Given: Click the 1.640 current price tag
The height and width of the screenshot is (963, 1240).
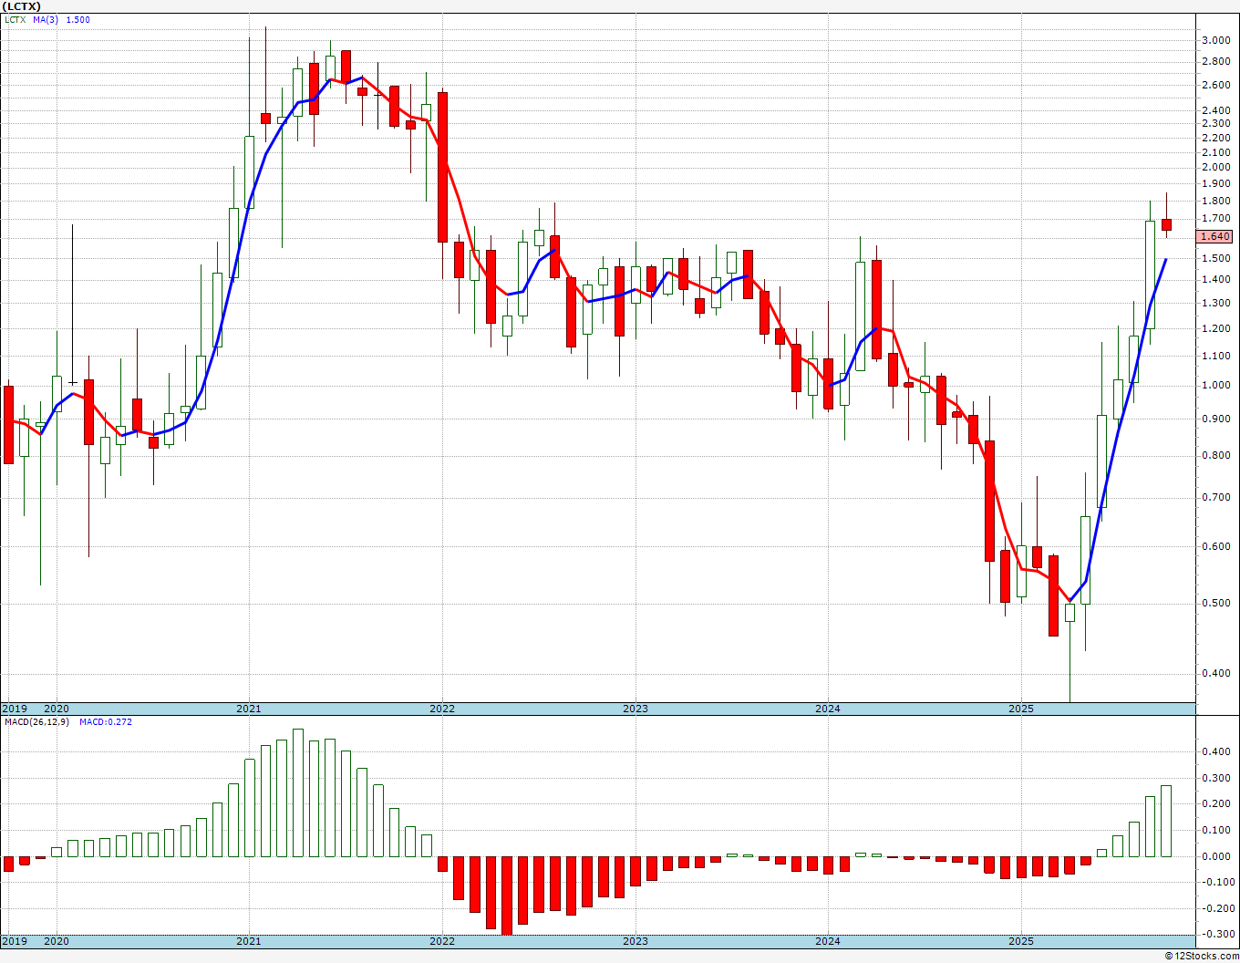Looking at the screenshot, I should pyautogui.click(x=1215, y=236).
